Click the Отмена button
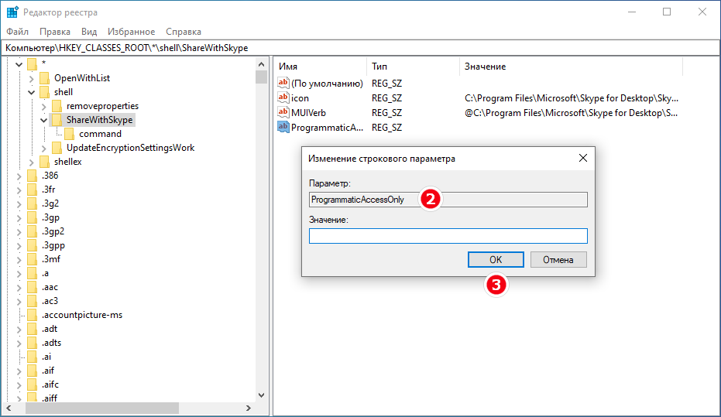This screenshot has height=417, width=721. [558, 259]
